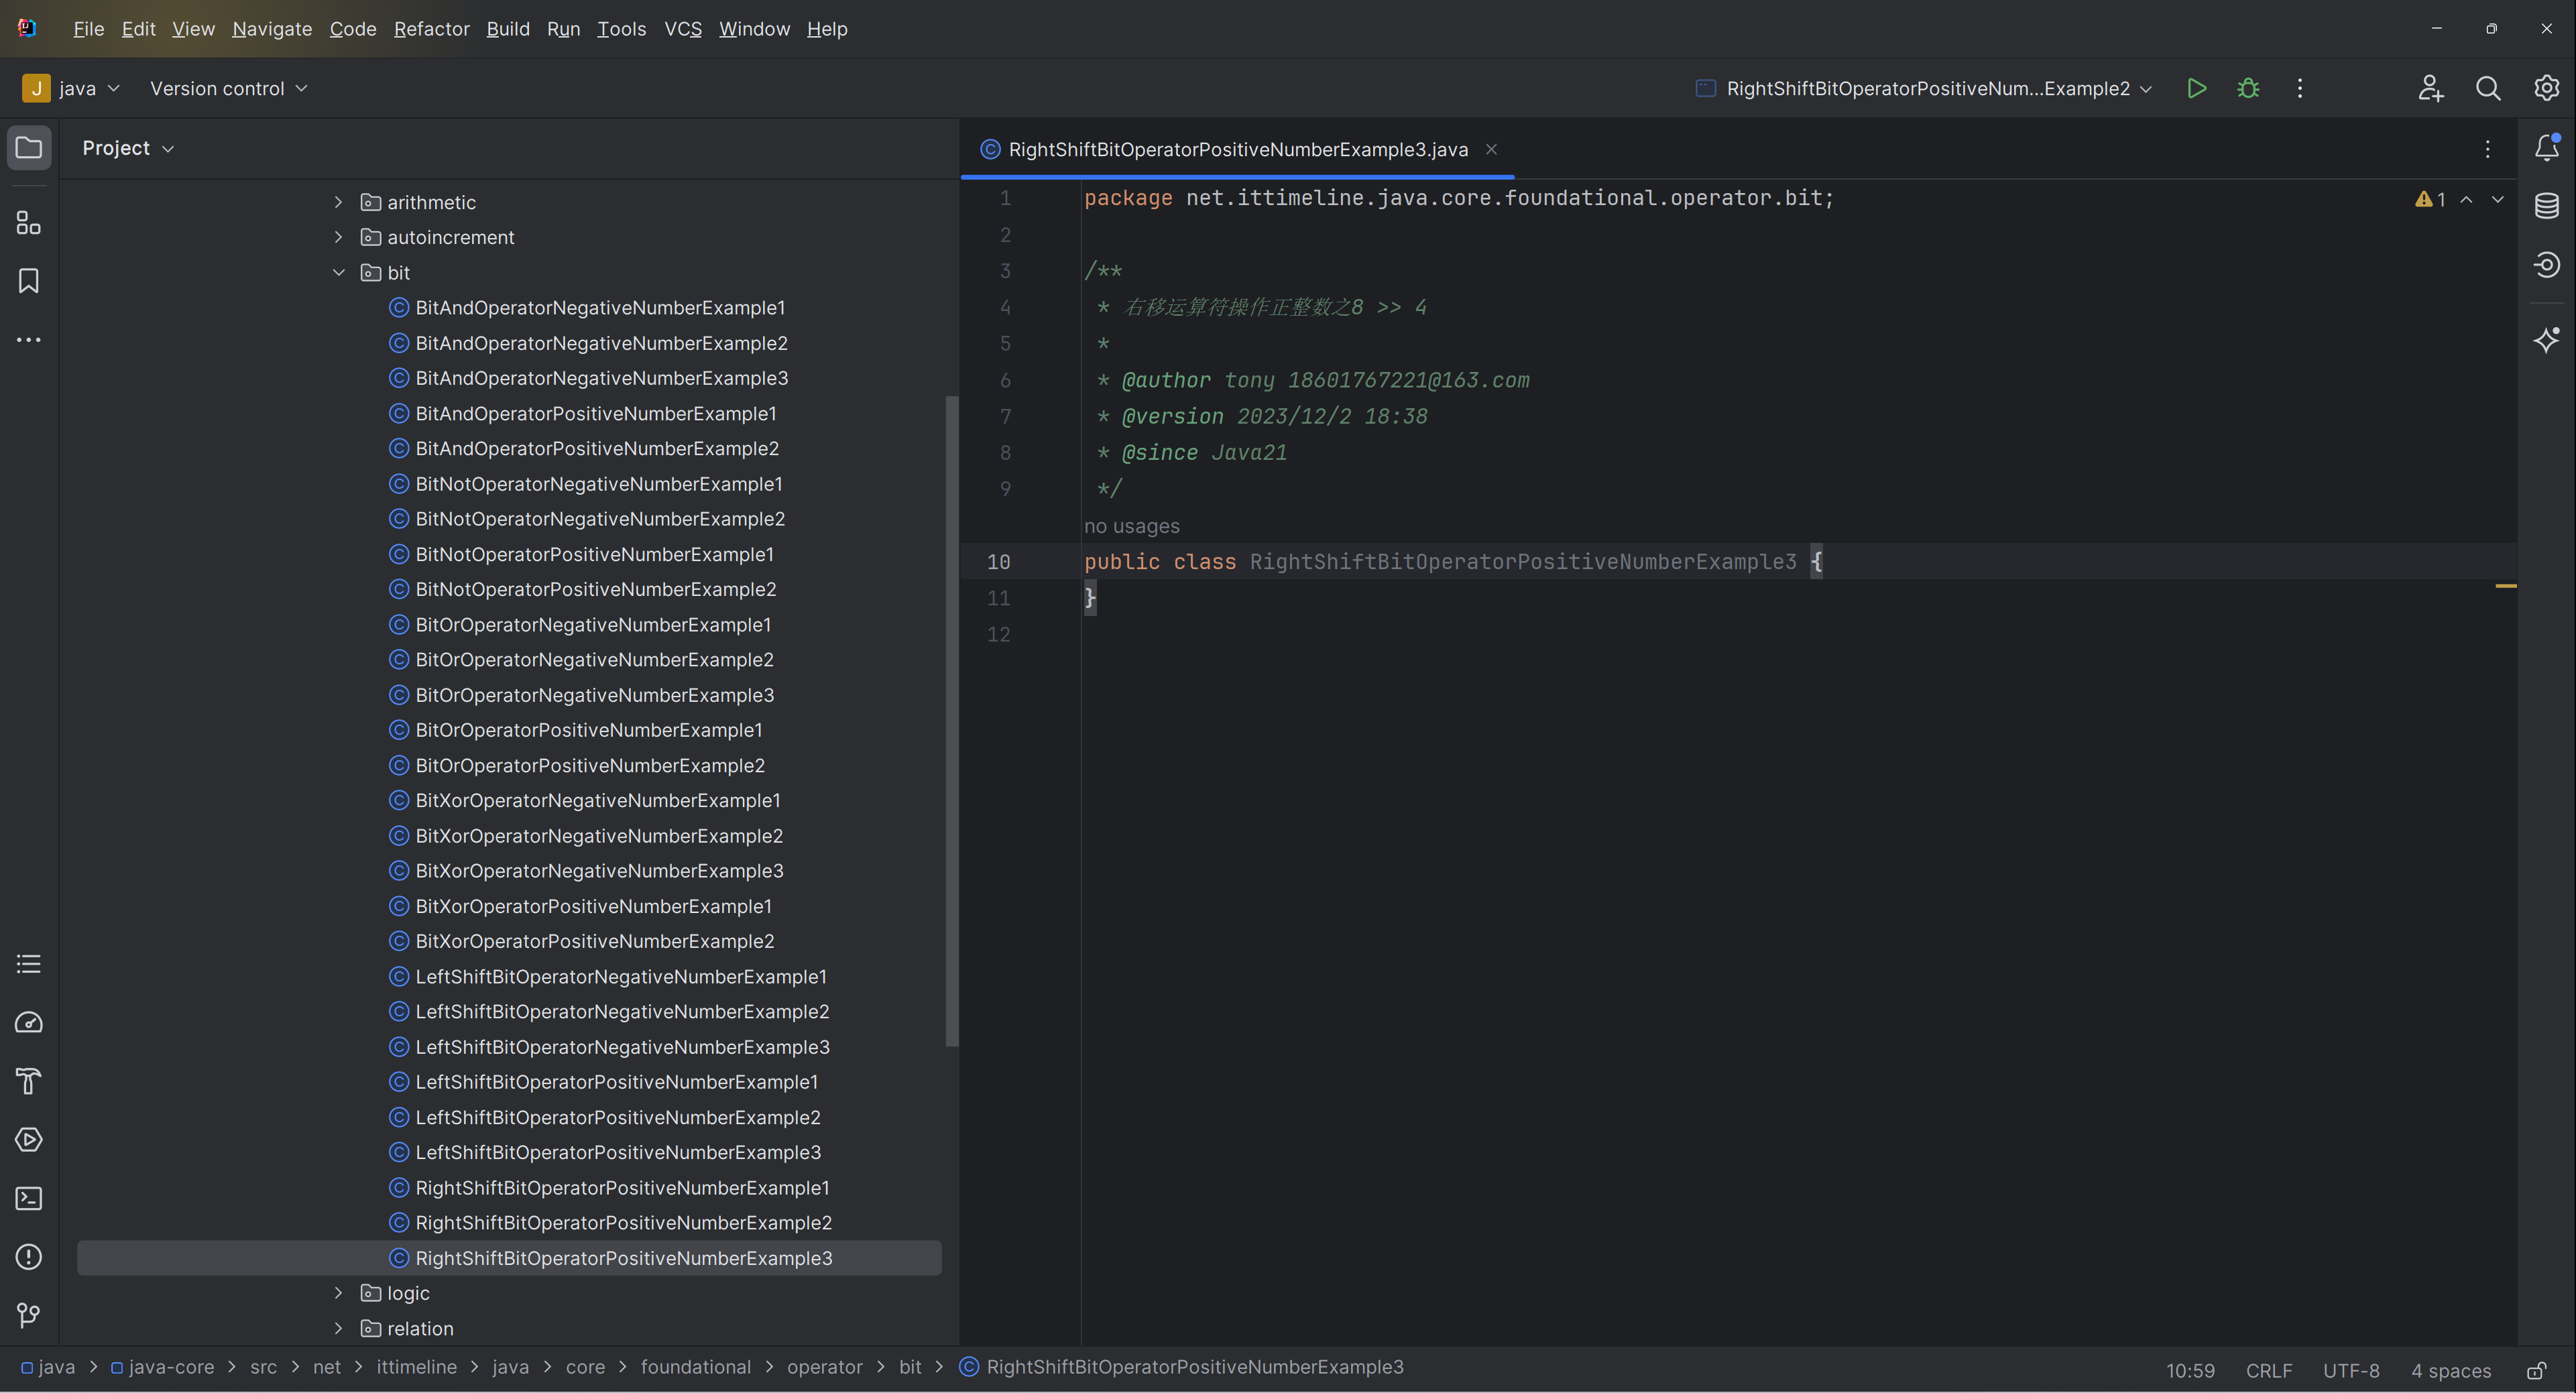Viewport: 2576px width, 1393px height.
Task: Go to previous highlighted error
Action: (x=2467, y=199)
